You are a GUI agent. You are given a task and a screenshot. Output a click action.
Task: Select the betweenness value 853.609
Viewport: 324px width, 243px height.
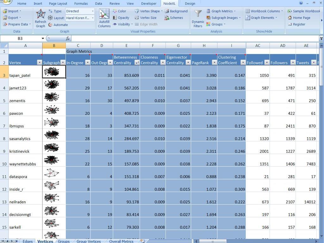click(x=127, y=72)
